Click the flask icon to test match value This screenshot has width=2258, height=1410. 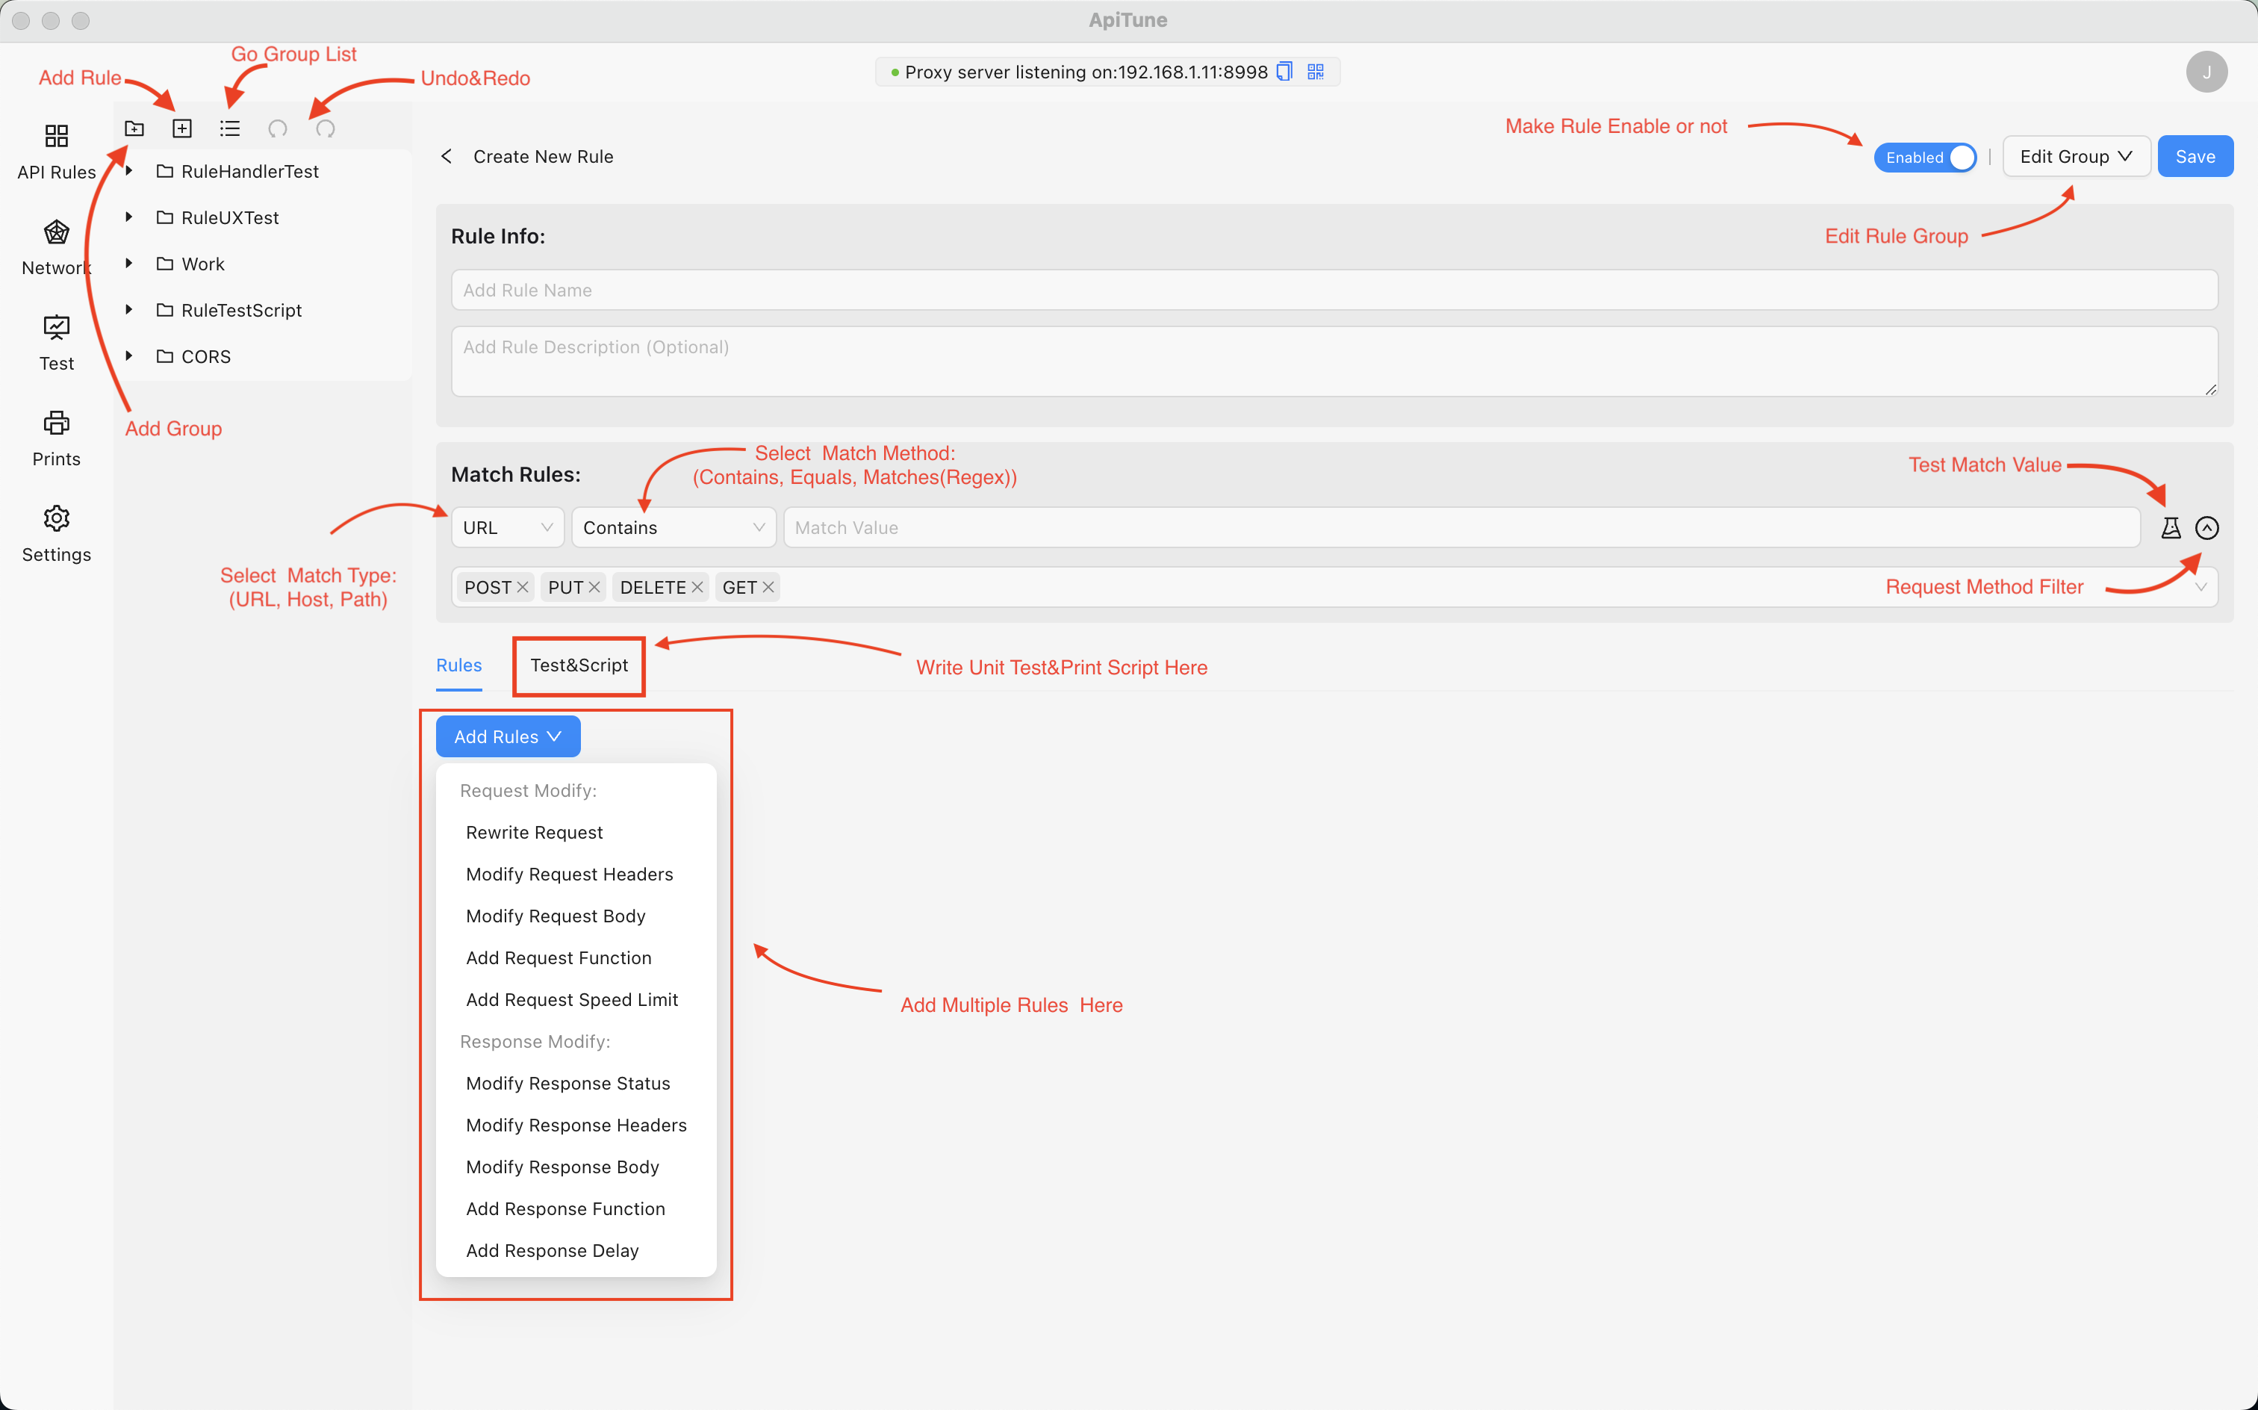click(2171, 528)
